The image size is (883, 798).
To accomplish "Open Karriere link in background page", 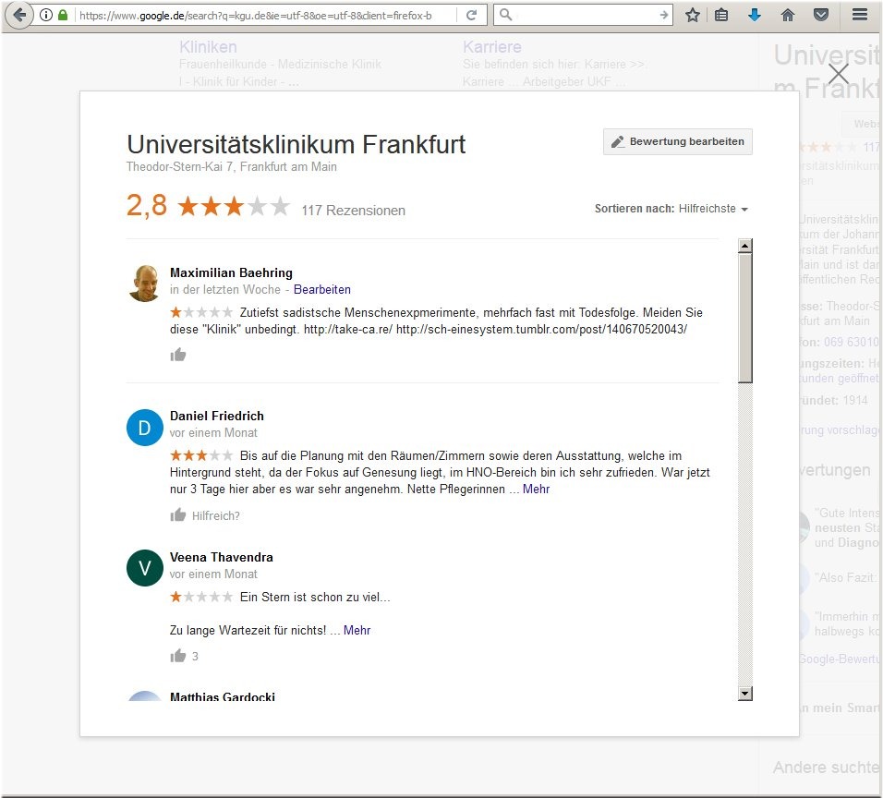I will tap(491, 47).
